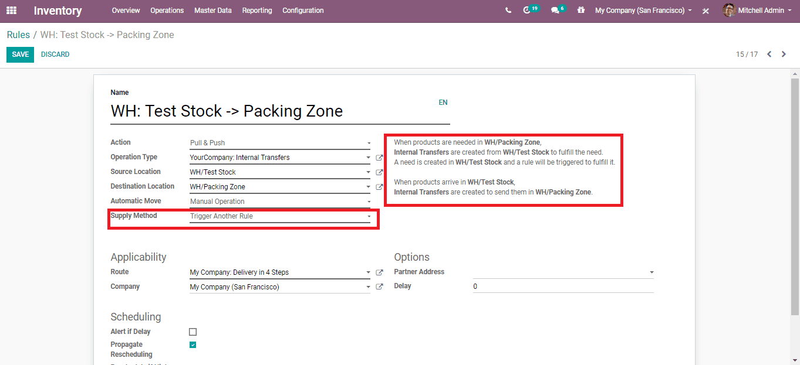Click the debug tools wrench icon

click(x=706, y=11)
